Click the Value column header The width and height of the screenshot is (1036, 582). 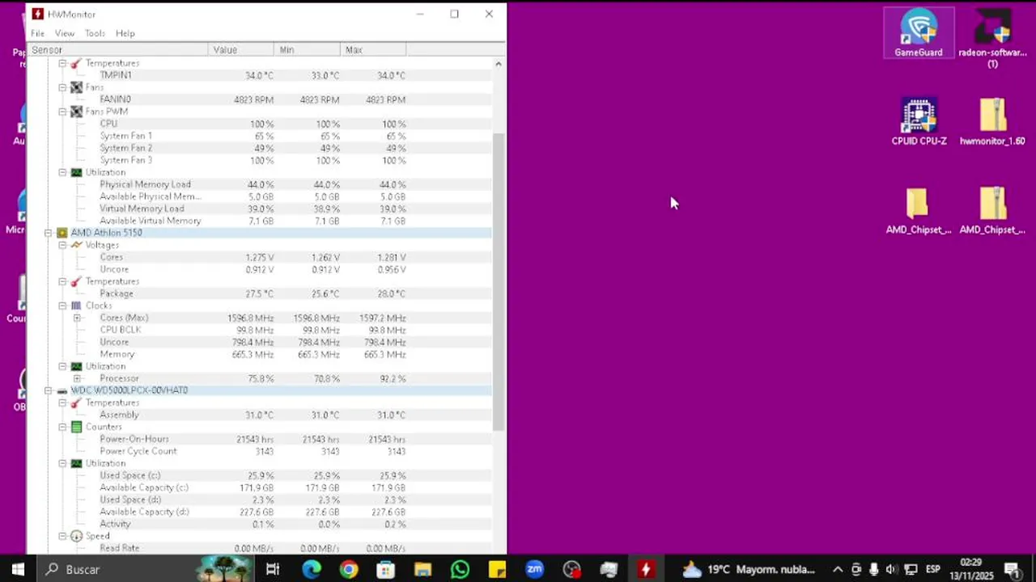[241, 50]
